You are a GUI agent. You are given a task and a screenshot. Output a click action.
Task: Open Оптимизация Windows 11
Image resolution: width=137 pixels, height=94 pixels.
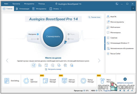(x=118, y=43)
